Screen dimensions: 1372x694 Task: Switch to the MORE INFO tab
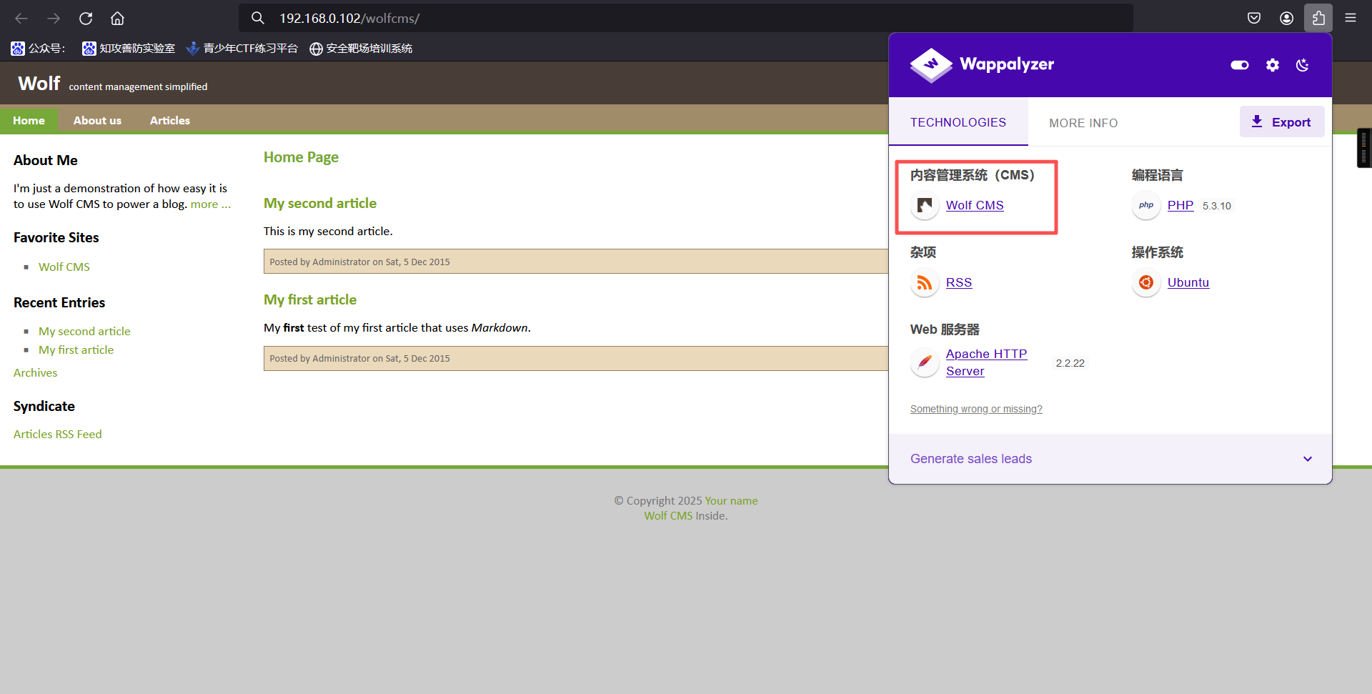tap(1083, 123)
